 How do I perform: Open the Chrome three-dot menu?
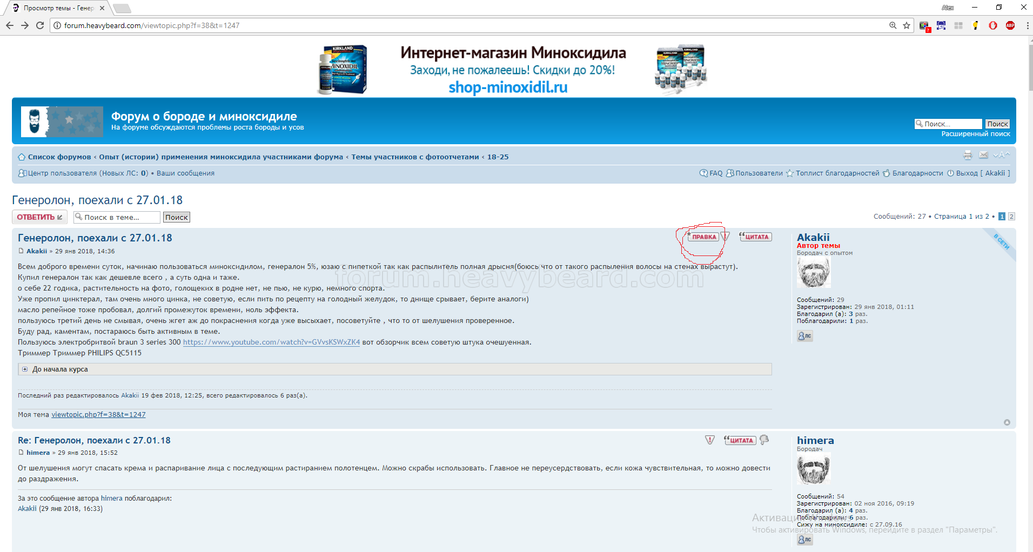click(1027, 25)
